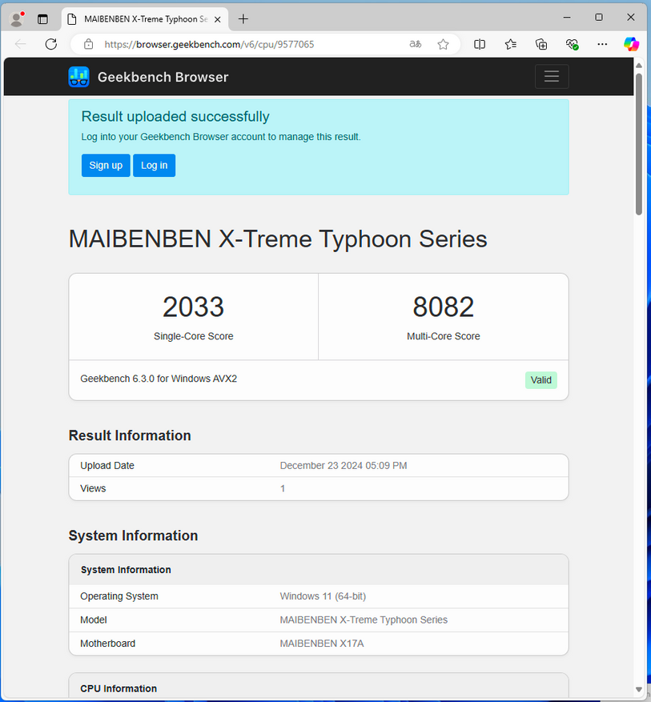
Task: Select the MAIBENBEN X-Treme Typhoon Series tab
Action: point(145,19)
